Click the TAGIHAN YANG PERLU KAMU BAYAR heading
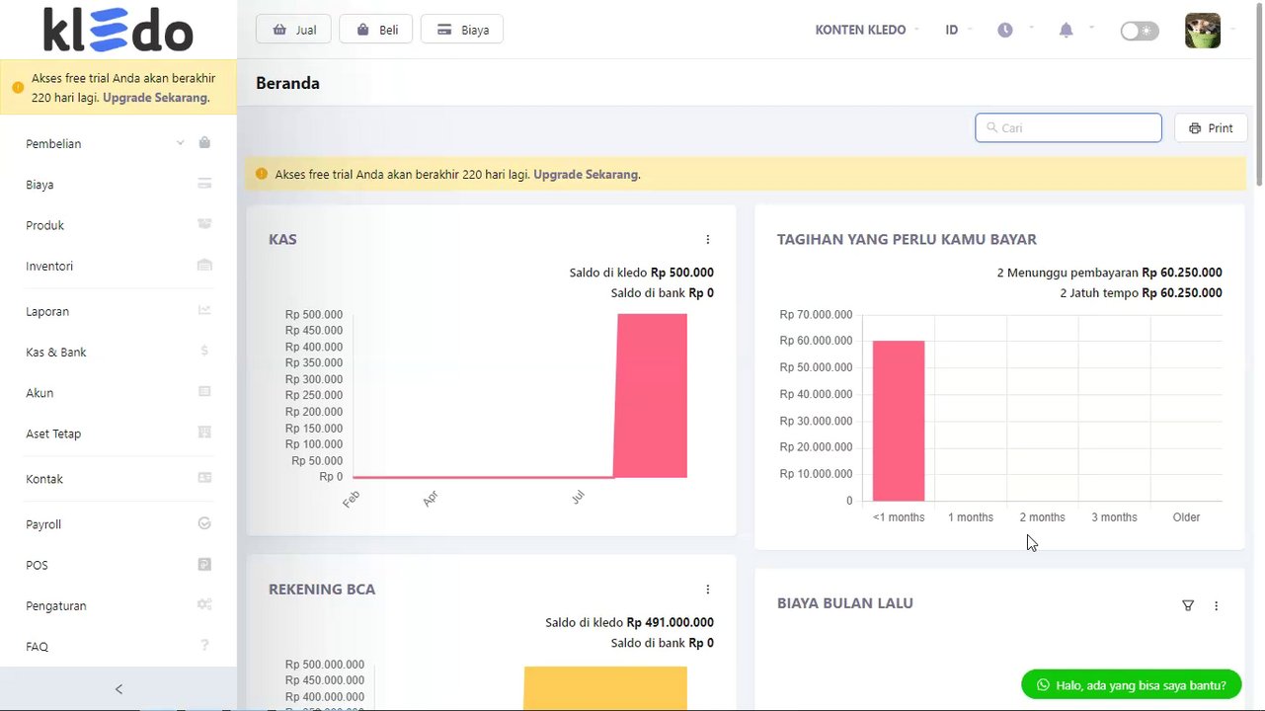Image resolution: width=1265 pixels, height=711 pixels. [x=907, y=239]
